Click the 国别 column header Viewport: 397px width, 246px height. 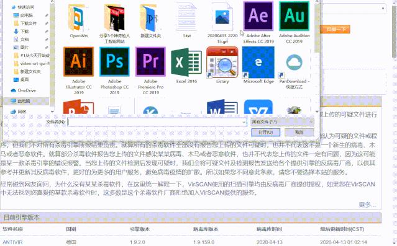point(71,229)
